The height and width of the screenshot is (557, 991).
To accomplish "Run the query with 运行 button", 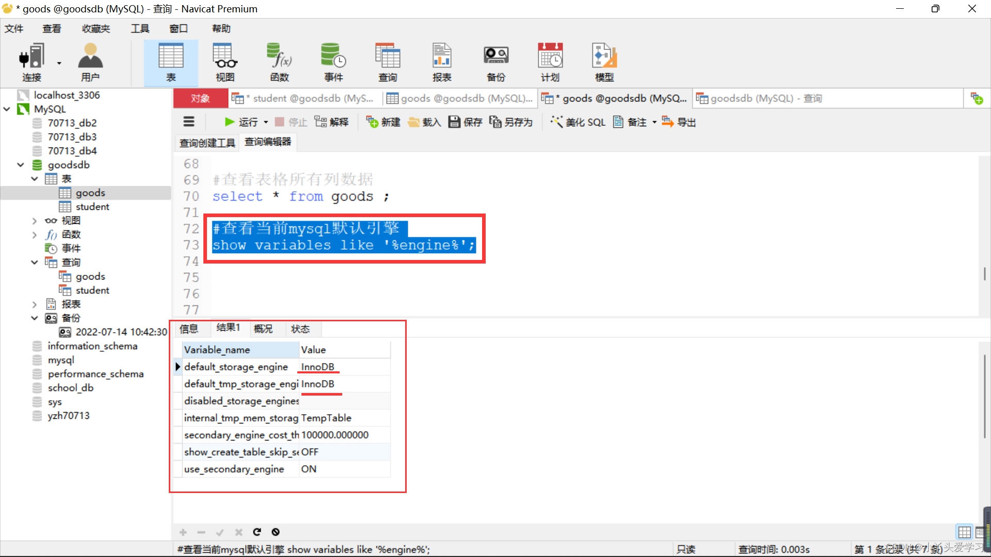I will click(241, 122).
